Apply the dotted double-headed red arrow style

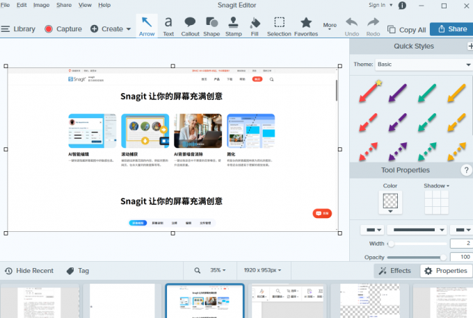click(368, 151)
